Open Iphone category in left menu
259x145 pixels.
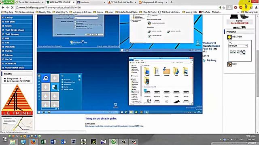tap(17, 55)
